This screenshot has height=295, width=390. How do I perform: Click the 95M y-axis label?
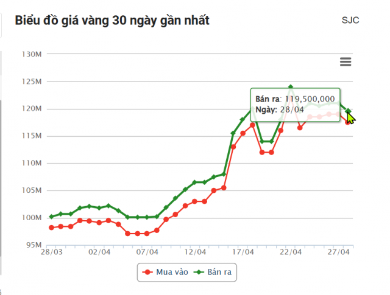tap(34, 245)
